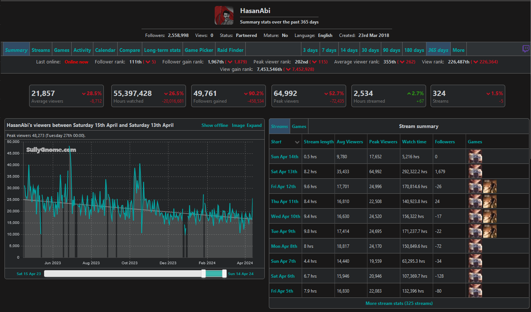Open the Wed Apr 10th stream
Viewport: 531px width, 312px height.
286,216
